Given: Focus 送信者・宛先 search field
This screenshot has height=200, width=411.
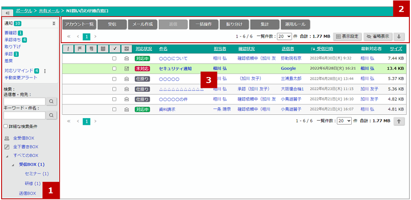Looking at the screenshot, I should pos(25,102).
